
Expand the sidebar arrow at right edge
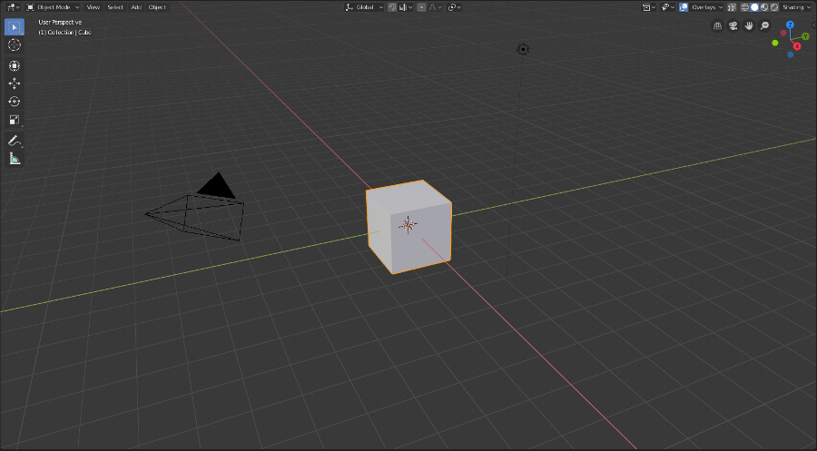pyautogui.click(x=814, y=25)
